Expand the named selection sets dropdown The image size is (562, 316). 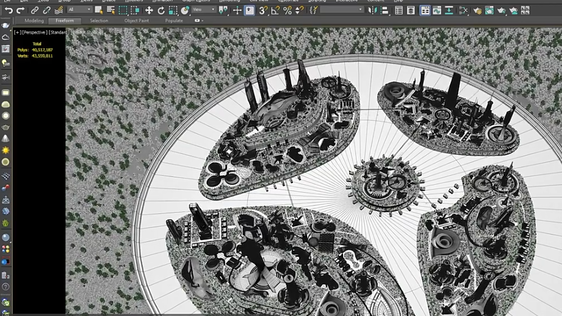click(x=341, y=10)
